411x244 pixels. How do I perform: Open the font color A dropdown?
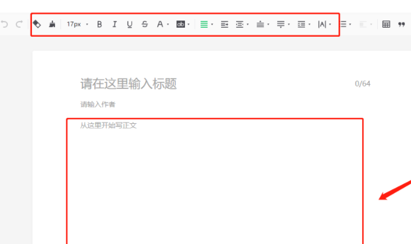162,25
